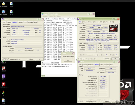Viewport: 135px width, 105px height.
Task: Click the xtremesystems.org URL text in Super PI
Action: [x=56, y=66]
